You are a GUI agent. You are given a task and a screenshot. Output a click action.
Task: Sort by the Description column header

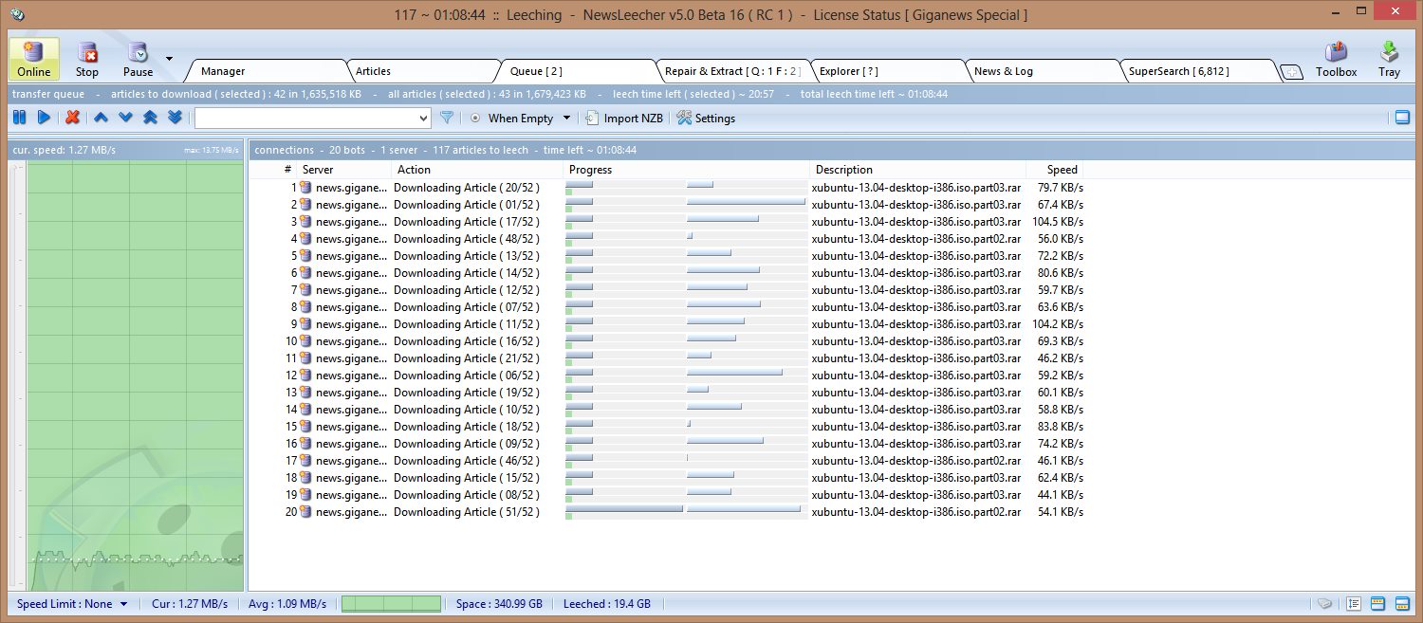point(917,170)
